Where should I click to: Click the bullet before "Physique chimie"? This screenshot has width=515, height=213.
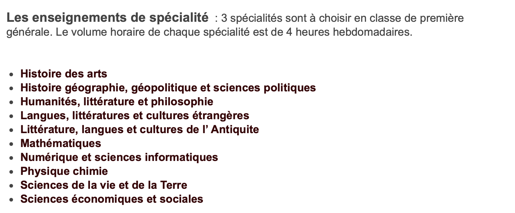point(11,172)
